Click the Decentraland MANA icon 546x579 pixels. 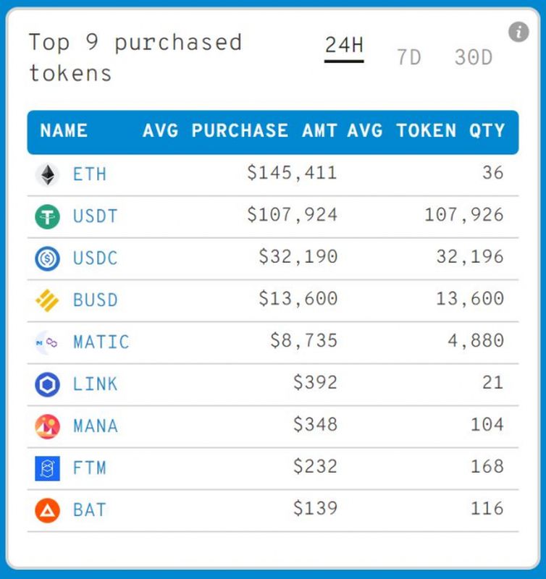48,426
